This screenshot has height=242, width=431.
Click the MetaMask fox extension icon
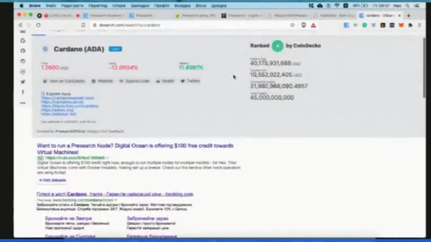[x=401, y=25]
